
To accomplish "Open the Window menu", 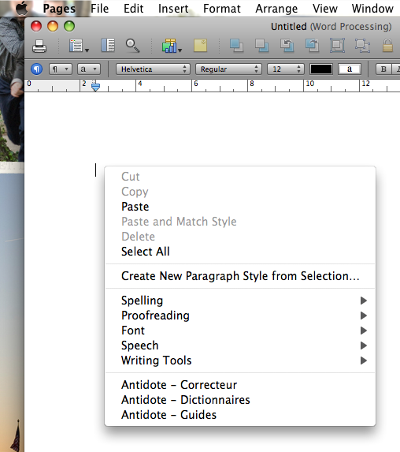I will pyautogui.click(x=372, y=9).
